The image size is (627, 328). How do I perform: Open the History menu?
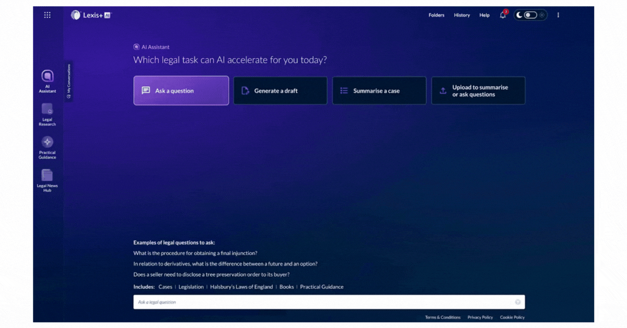(x=462, y=15)
